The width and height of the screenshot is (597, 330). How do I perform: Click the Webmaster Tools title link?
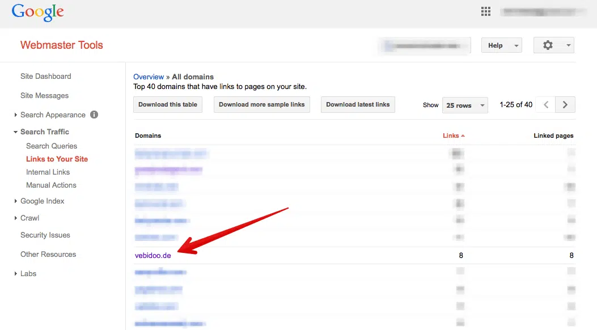pyautogui.click(x=62, y=45)
